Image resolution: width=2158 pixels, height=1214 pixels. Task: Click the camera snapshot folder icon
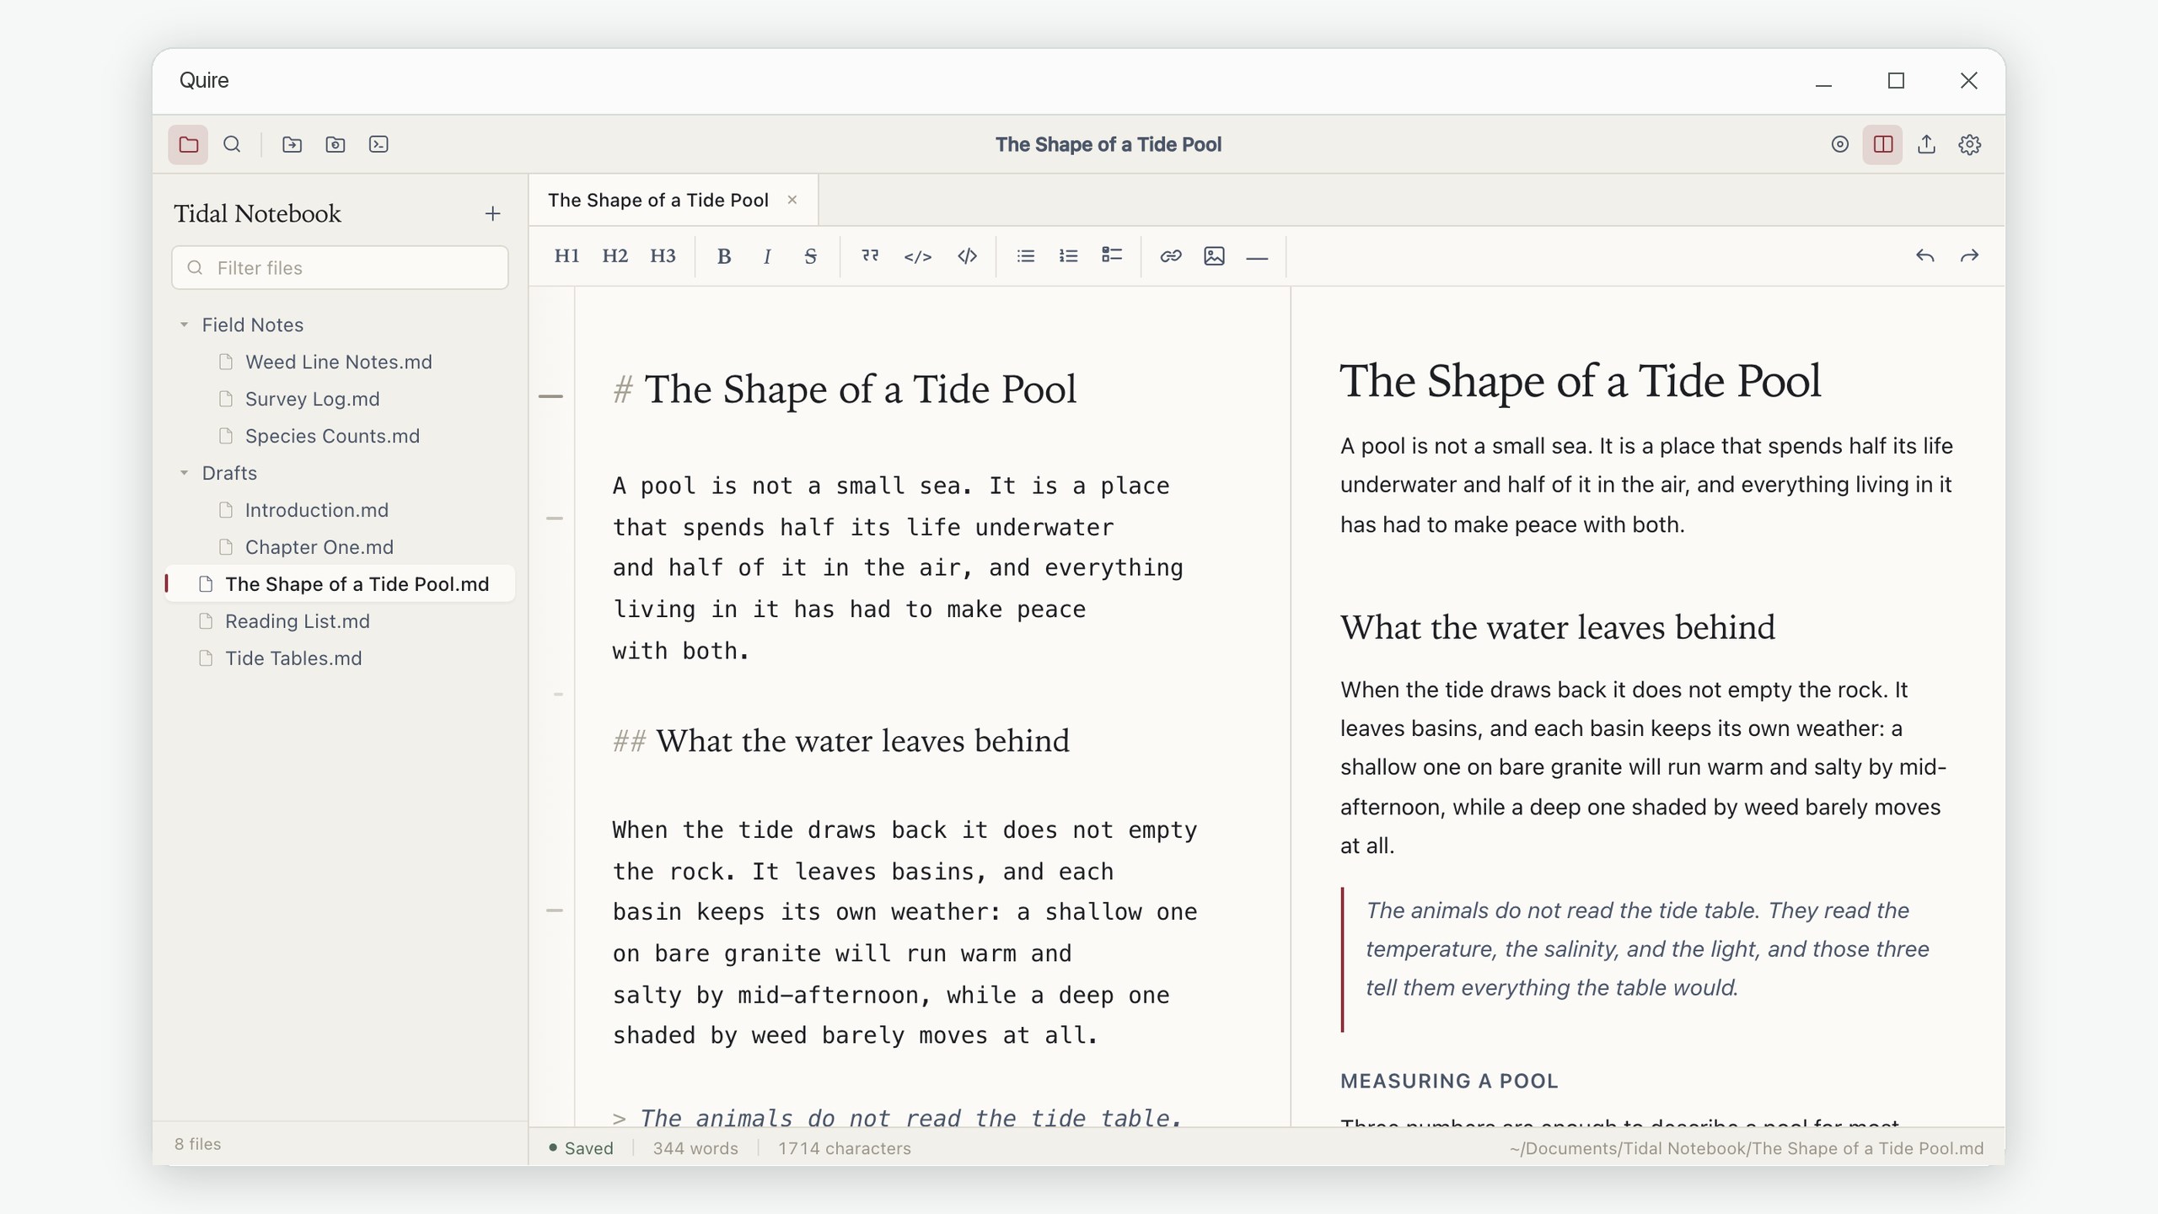335,144
